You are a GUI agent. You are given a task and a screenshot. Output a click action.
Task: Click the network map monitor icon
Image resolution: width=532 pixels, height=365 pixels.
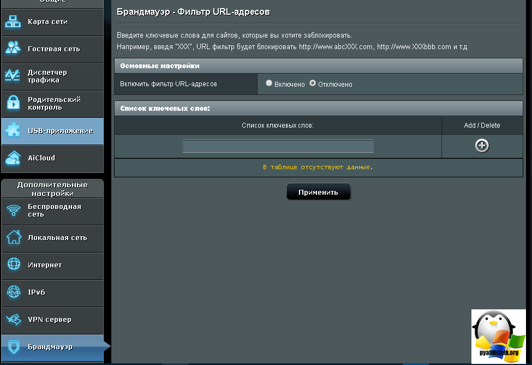(13, 22)
